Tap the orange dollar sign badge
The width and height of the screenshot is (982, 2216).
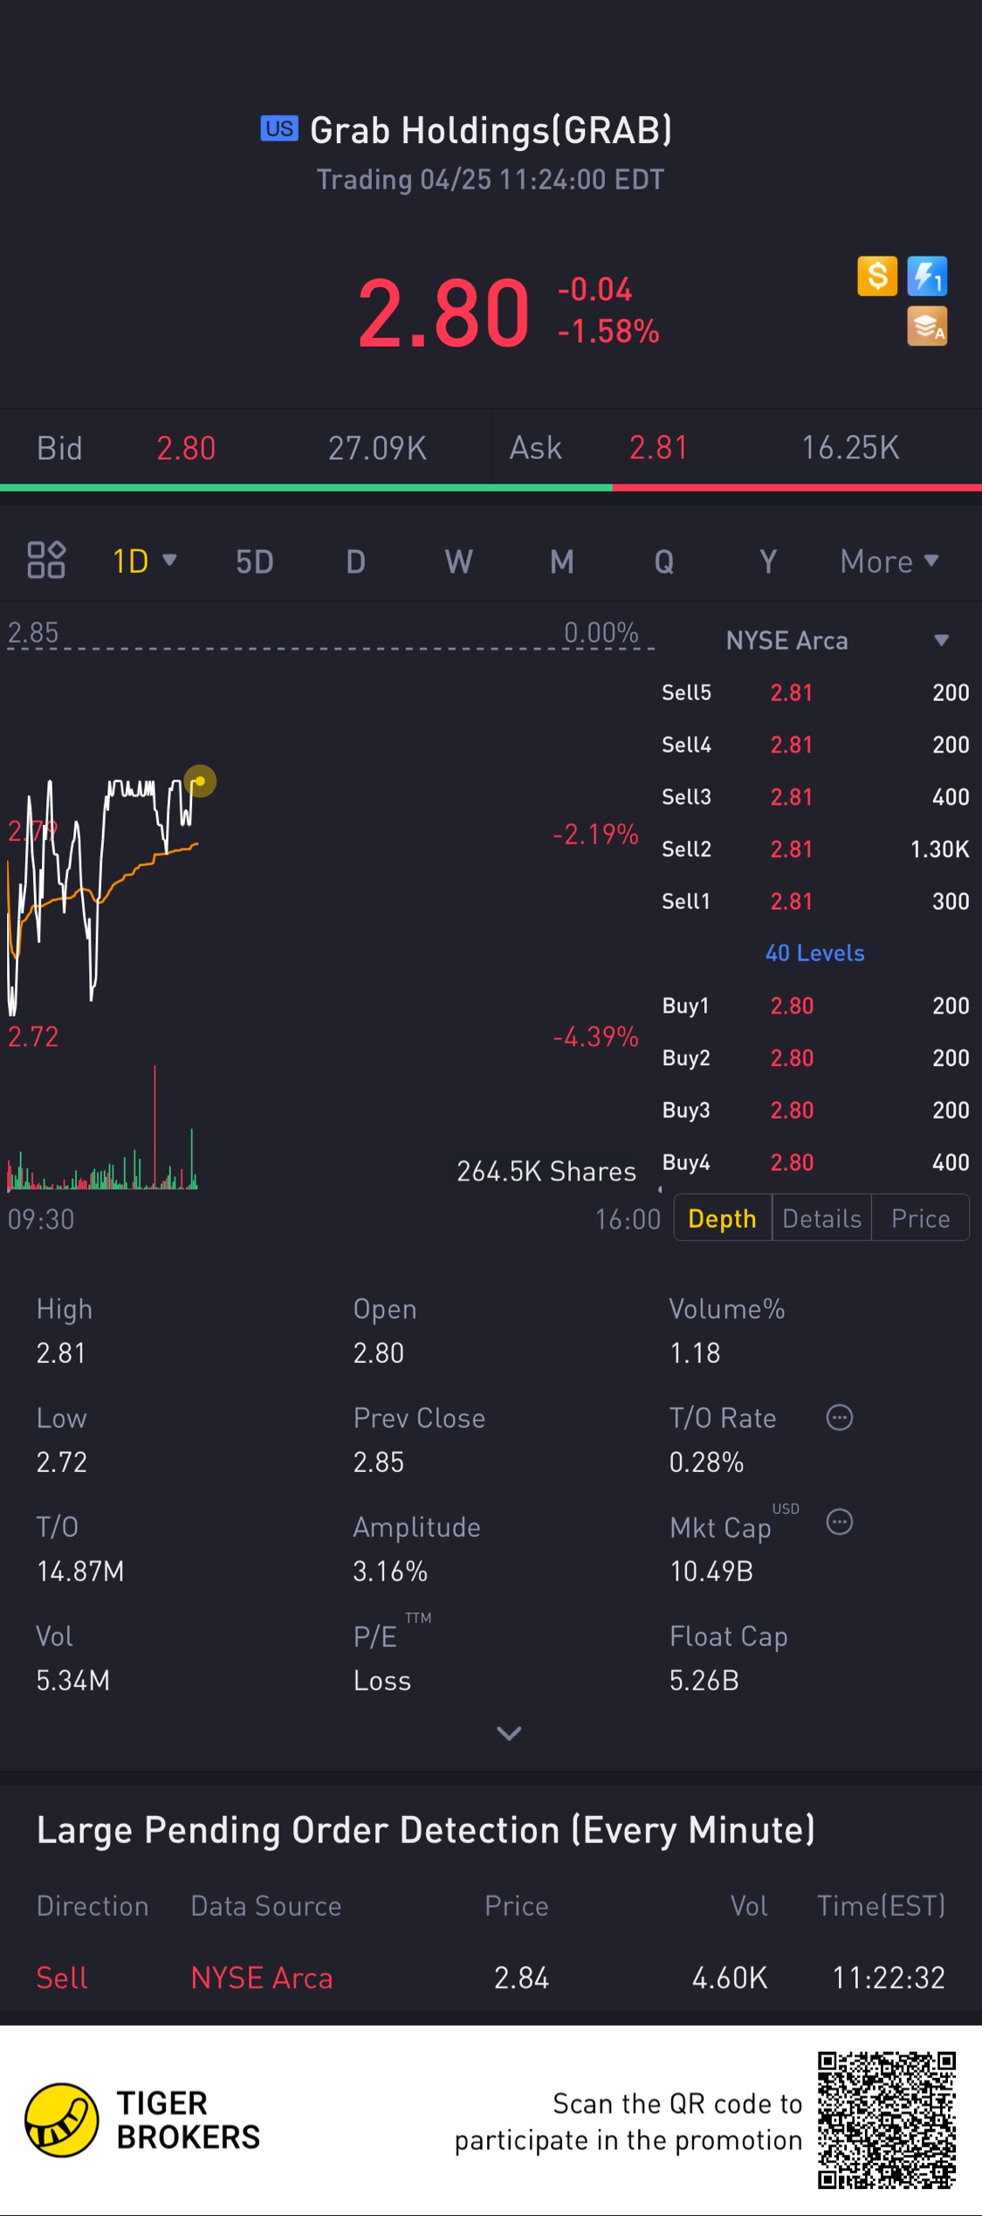[x=877, y=277]
